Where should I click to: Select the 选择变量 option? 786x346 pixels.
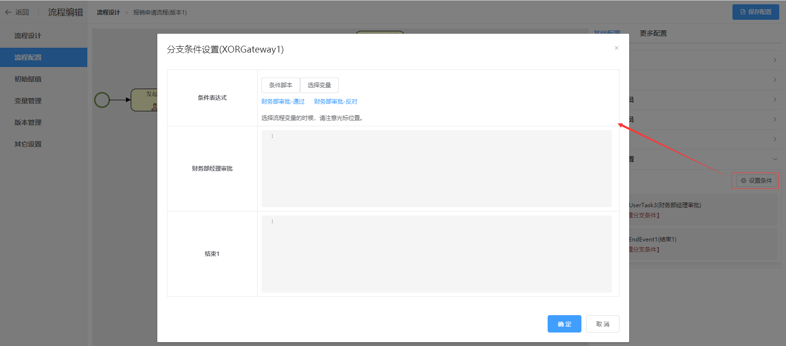click(x=319, y=85)
